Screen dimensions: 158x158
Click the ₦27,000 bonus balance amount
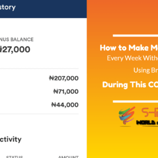point(15,49)
